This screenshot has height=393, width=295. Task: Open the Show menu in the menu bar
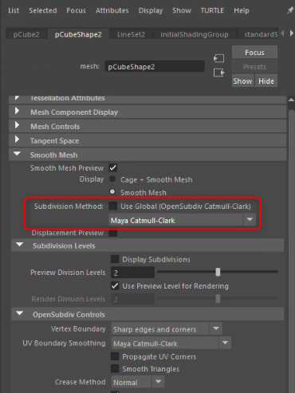tap(182, 10)
